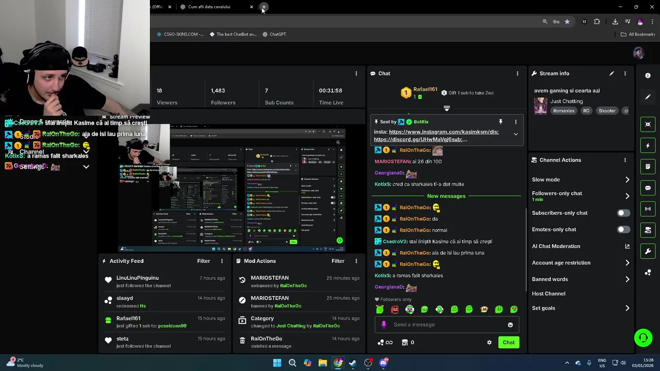The image size is (660, 371).
Task: Toggle the broadcast signal sidebar icon
Action: tap(648, 209)
